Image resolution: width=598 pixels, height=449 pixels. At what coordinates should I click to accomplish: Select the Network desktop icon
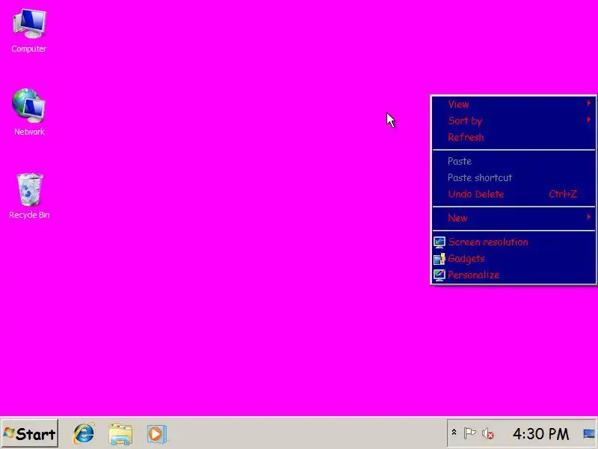[29, 112]
